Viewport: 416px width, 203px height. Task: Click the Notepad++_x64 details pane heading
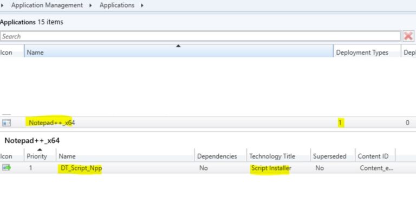click(32, 140)
